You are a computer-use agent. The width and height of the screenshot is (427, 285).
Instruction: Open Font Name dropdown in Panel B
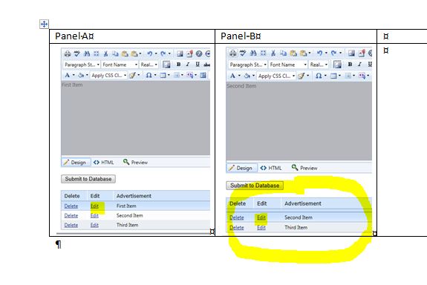pos(288,65)
